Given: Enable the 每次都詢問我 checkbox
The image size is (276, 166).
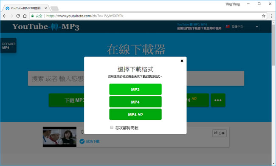Looking at the screenshot, I should (112, 127).
